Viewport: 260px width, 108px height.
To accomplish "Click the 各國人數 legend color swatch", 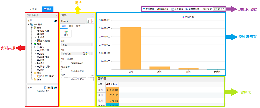I will tap(183, 17).
